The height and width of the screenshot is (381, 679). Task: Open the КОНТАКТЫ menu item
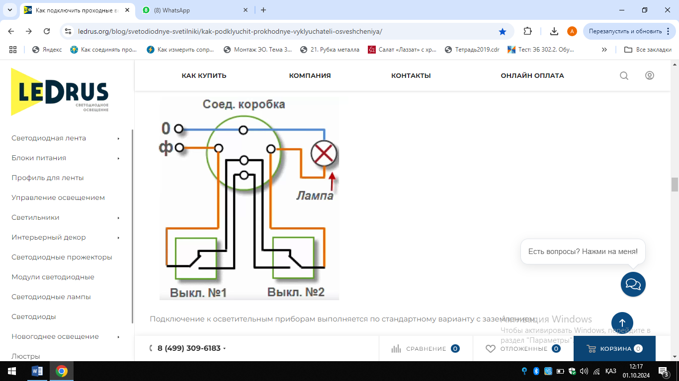[411, 76]
